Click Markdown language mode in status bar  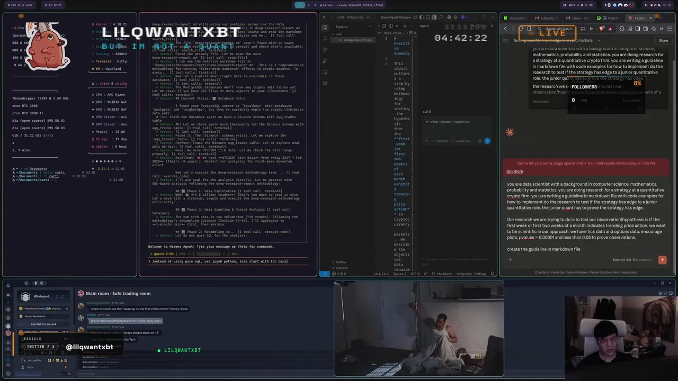coord(444,274)
